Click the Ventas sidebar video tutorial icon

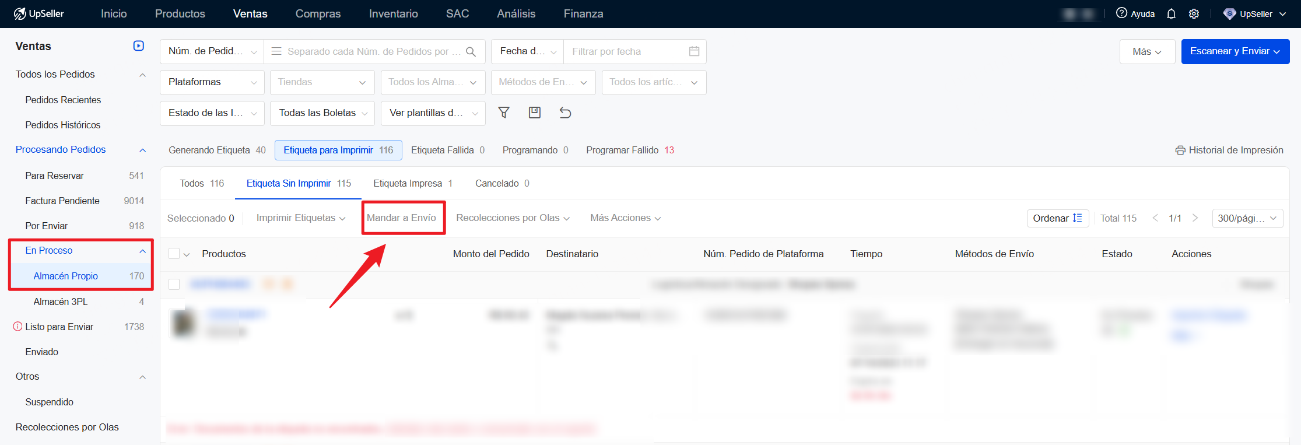pyautogui.click(x=139, y=45)
